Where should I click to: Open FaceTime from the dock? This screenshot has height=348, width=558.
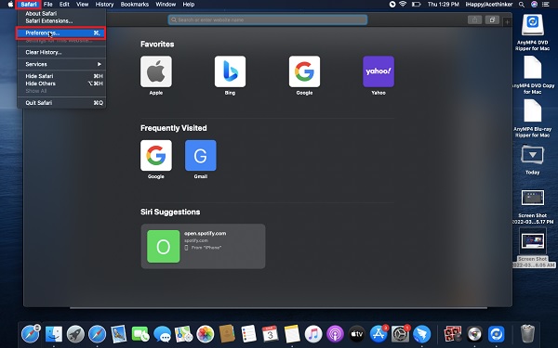click(x=140, y=334)
